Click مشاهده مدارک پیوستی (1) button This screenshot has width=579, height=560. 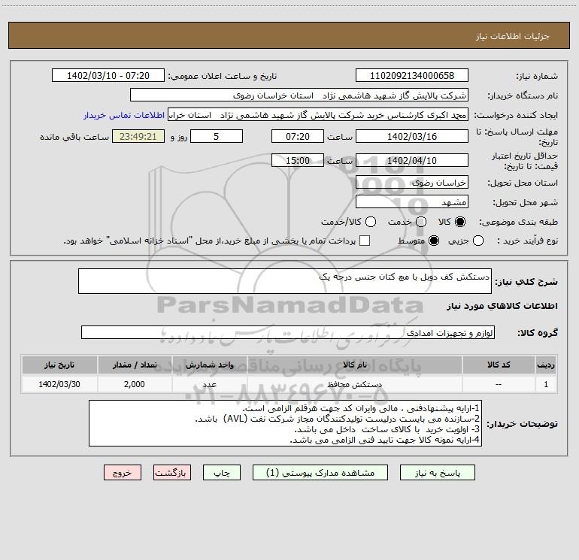(320, 473)
